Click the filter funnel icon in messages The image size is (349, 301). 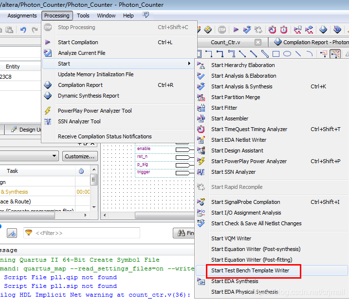29,233
